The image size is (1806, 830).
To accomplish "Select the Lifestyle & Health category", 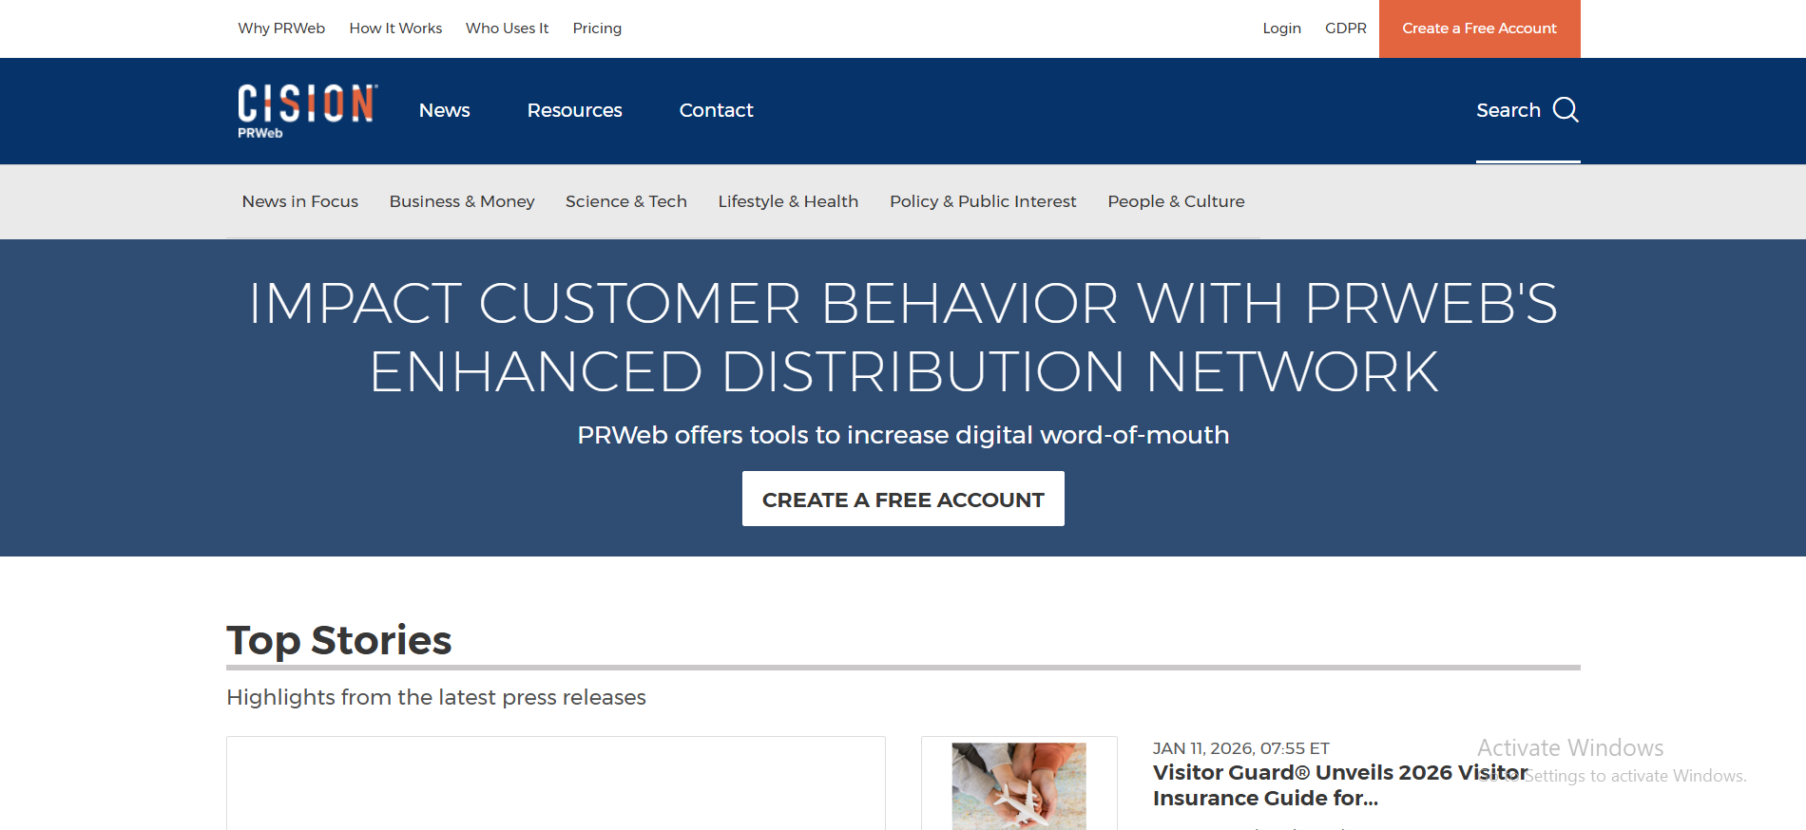I will click(x=788, y=201).
